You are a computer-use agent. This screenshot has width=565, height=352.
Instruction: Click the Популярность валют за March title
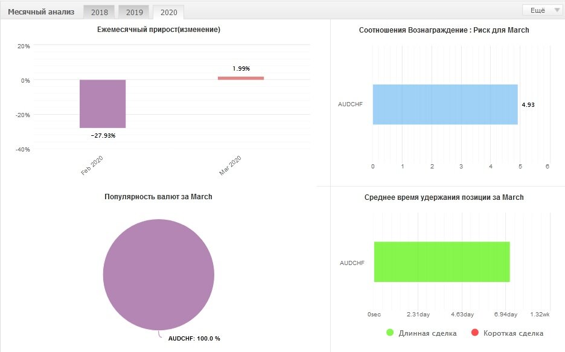[158, 197]
